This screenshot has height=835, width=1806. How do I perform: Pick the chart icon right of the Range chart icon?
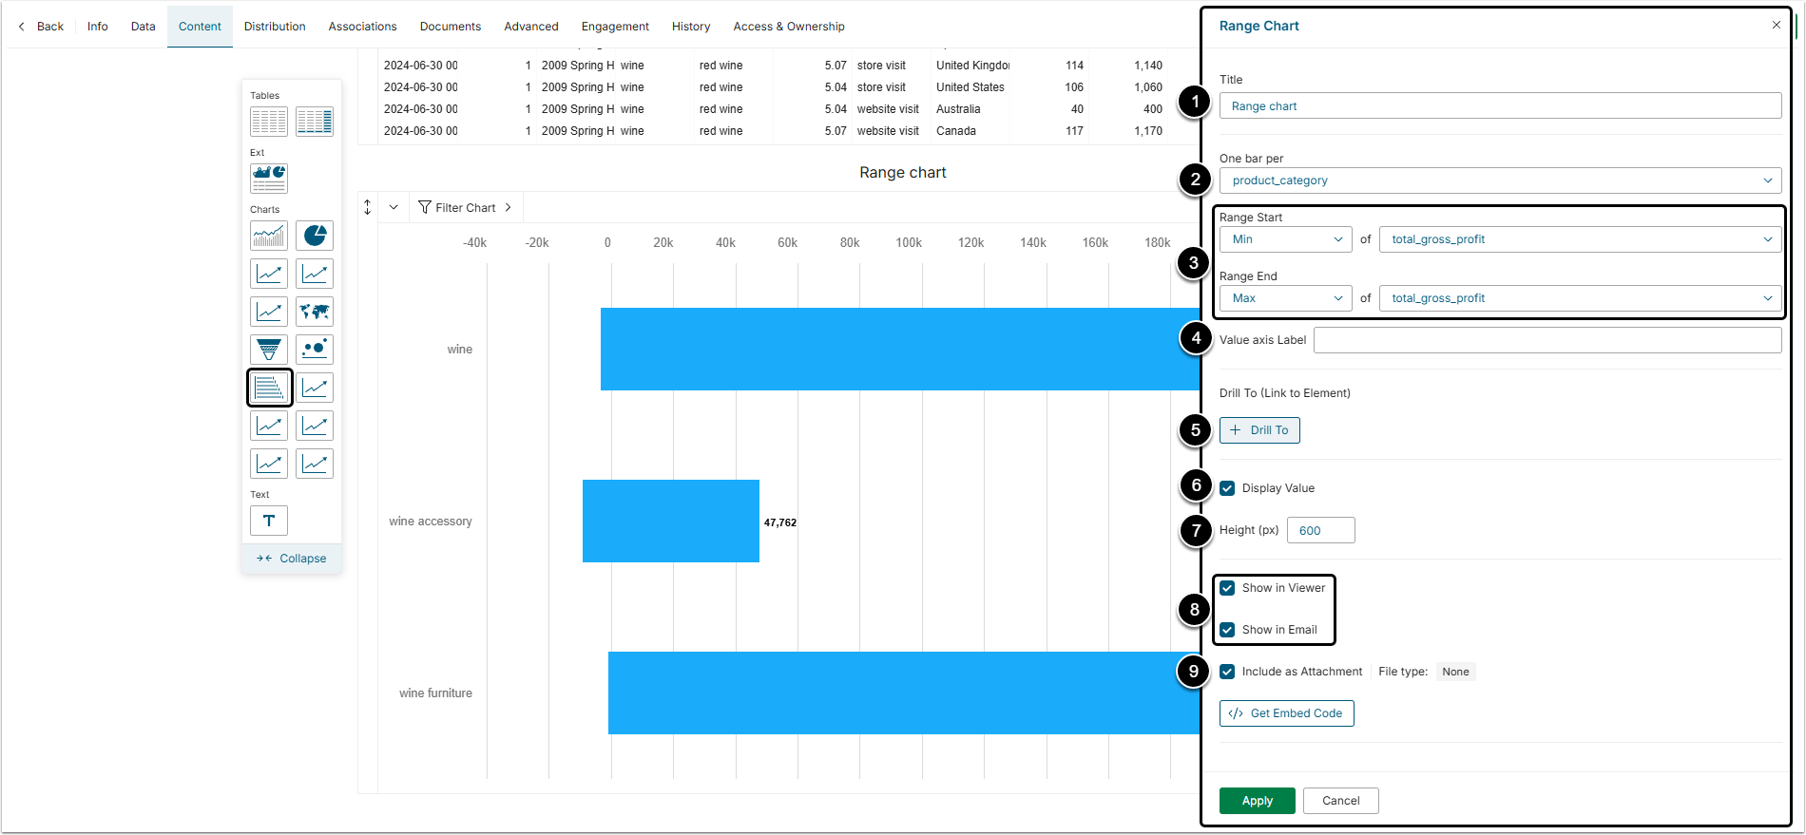pyautogui.click(x=315, y=388)
